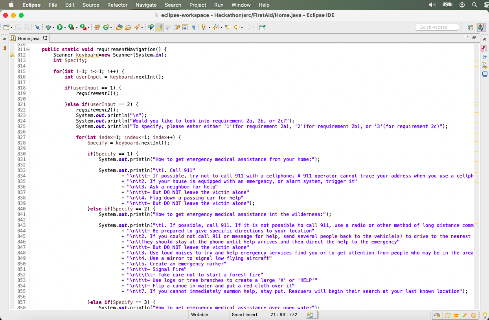Minimize the editor area

466,37
